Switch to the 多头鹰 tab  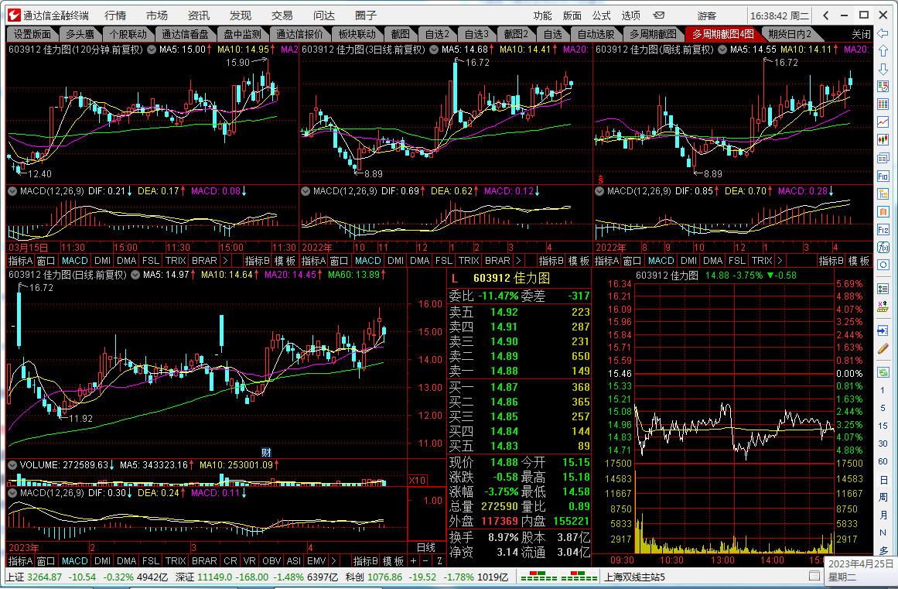click(x=79, y=34)
